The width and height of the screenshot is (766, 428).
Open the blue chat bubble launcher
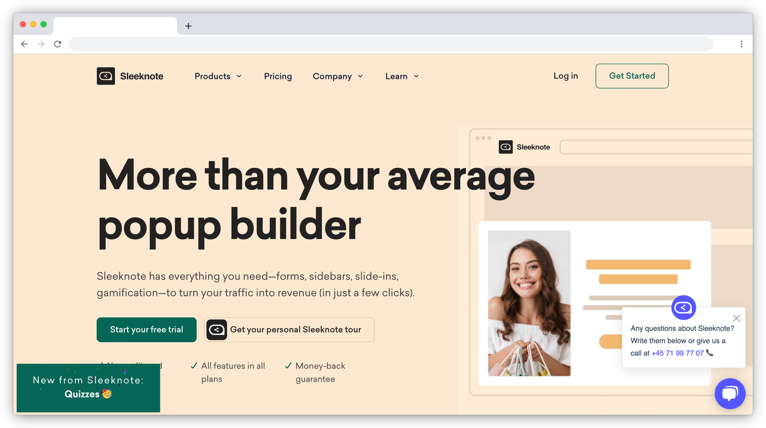click(x=730, y=394)
